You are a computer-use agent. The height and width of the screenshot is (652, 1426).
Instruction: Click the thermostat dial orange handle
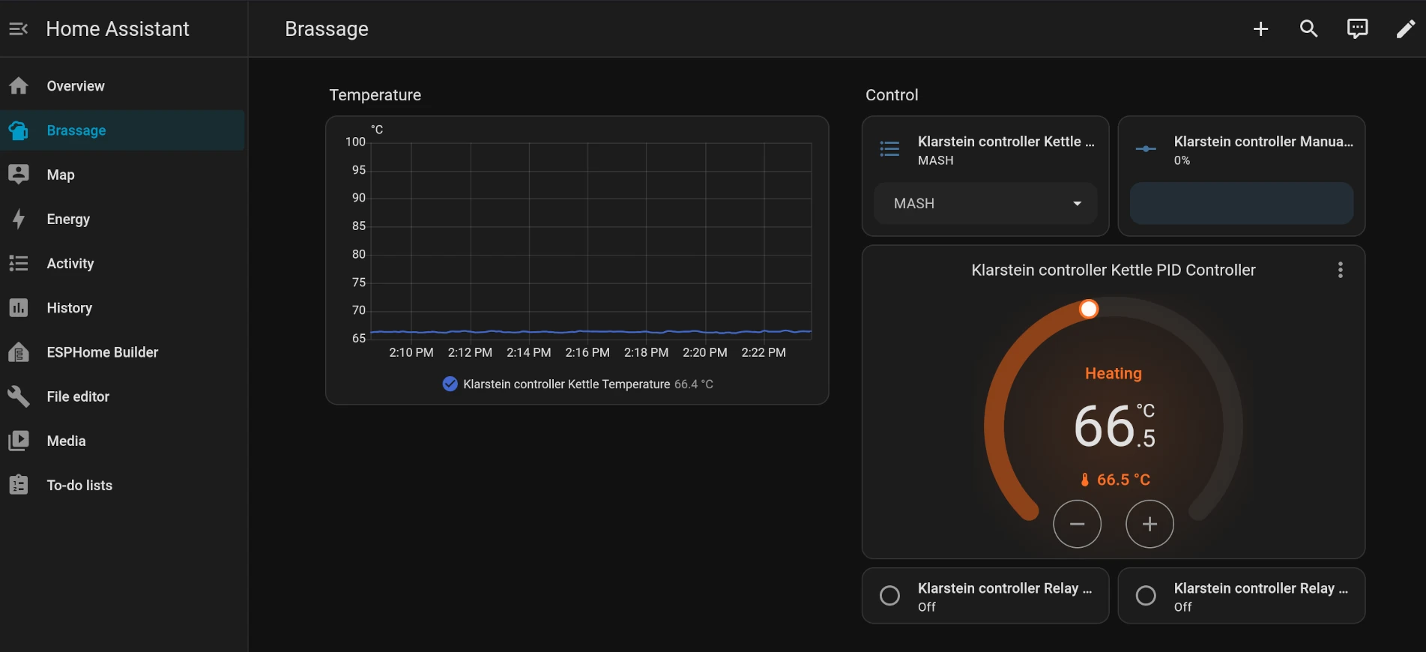[x=1089, y=309]
